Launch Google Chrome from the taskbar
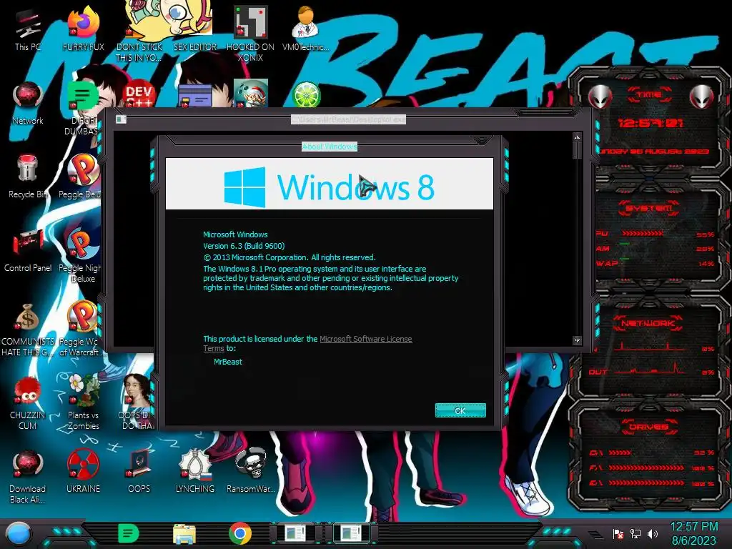The height and width of the screenshot is (549, 732). (240, 533)
